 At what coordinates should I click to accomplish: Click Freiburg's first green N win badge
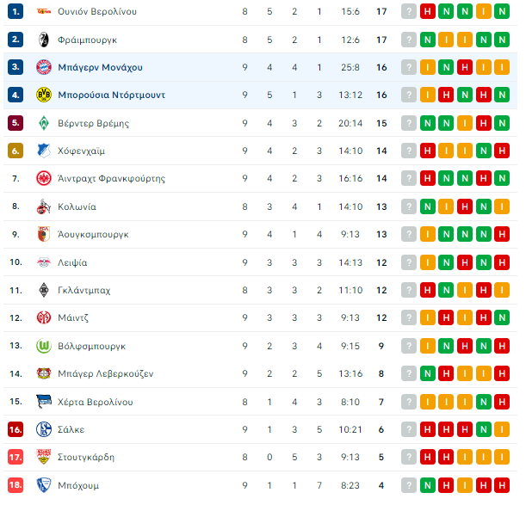tap(427, 40)
